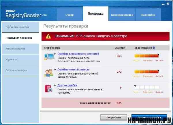Image resolution: width=173 pixels, height=125 pixels.
Task: Click damage level bar for system errors
Action: pos(146,56)
